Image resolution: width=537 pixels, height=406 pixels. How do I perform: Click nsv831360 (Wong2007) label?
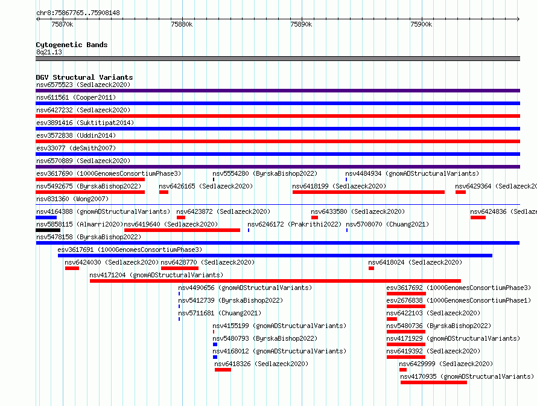(x=72, y=199)
